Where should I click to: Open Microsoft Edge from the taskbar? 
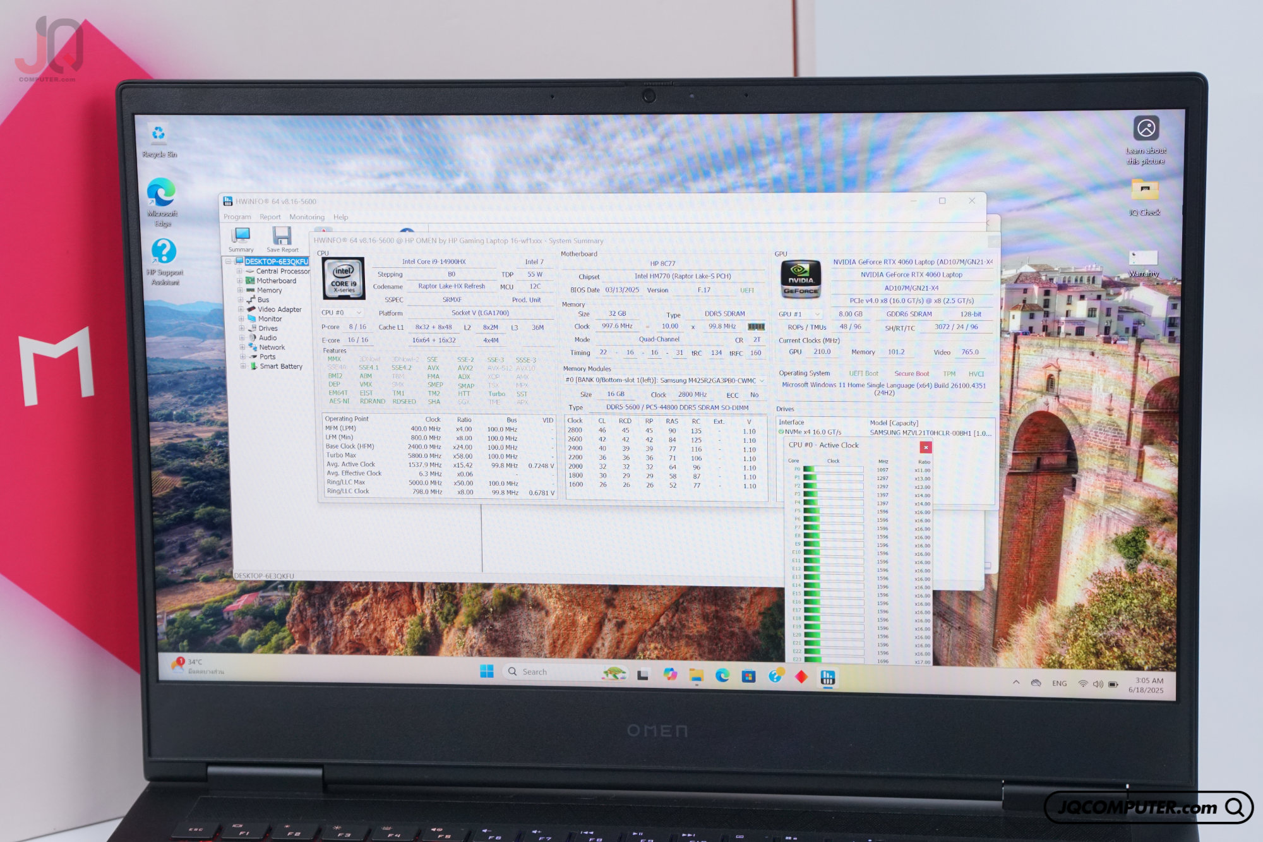pyautogui.click(x=722, y=676)
